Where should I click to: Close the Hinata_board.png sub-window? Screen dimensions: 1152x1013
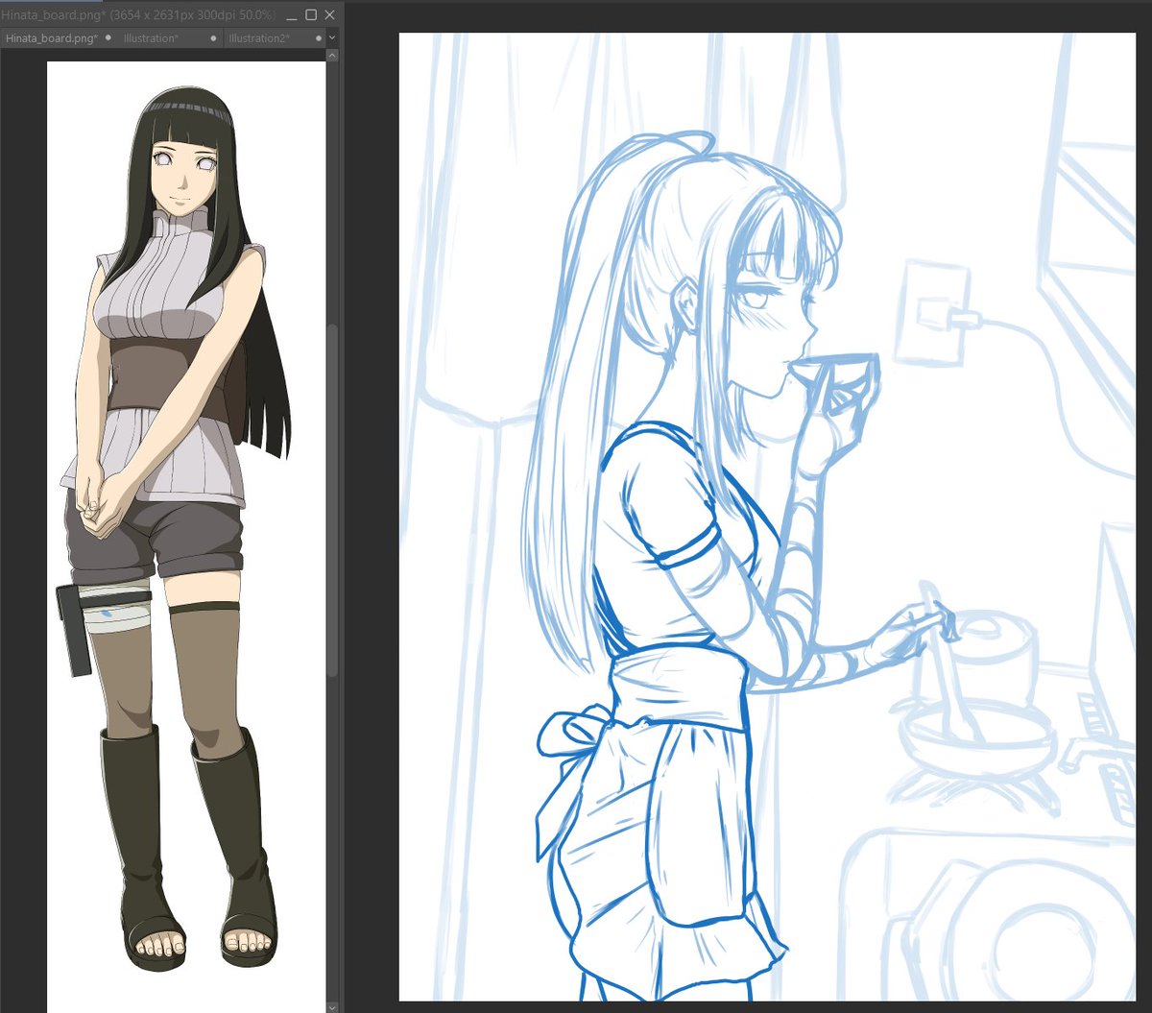(x=329, y=15)
